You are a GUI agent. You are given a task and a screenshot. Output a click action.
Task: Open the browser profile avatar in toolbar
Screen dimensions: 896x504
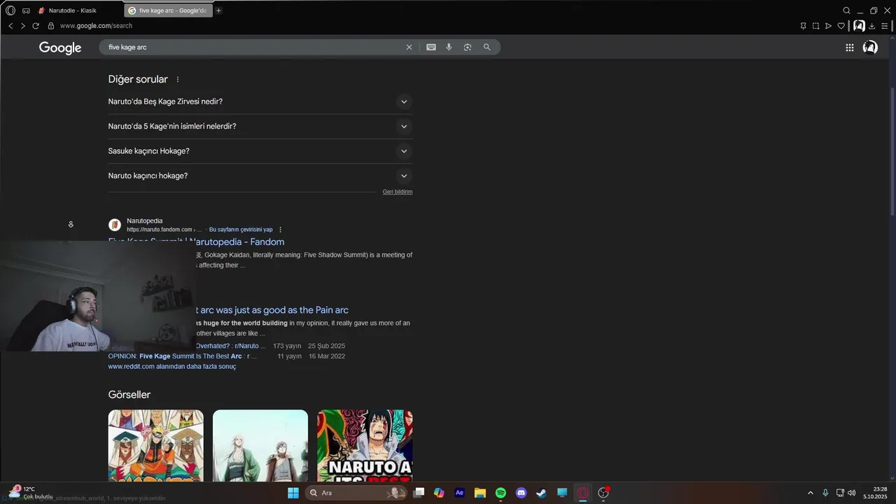859,26
